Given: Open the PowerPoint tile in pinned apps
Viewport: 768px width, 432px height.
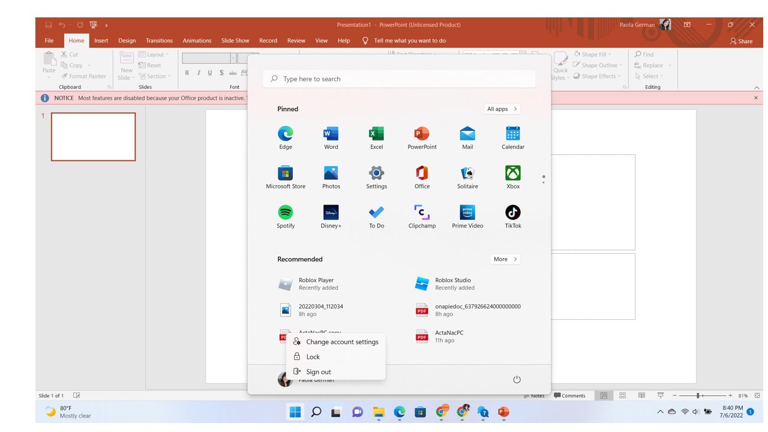Looking at the screenshot, I should pyautogui.click(x=422, y=138).
